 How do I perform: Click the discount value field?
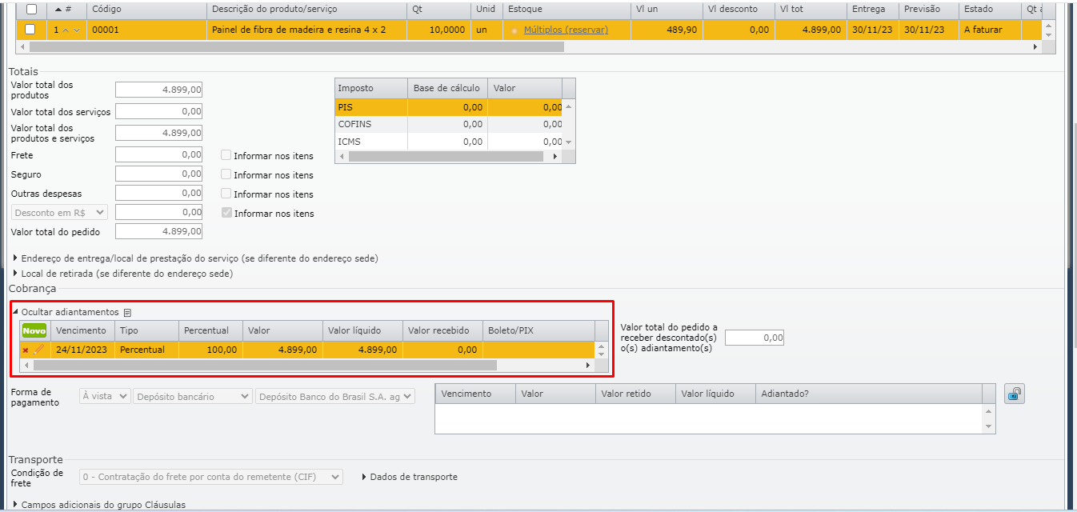point(158,212)
